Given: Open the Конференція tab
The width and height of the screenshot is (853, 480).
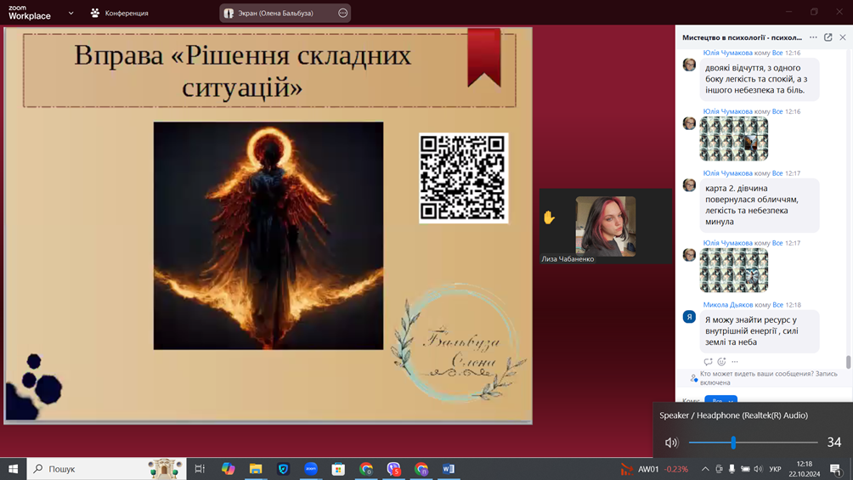Looking at the screenshot, I should pyautogui.click(x=119, y=14).
